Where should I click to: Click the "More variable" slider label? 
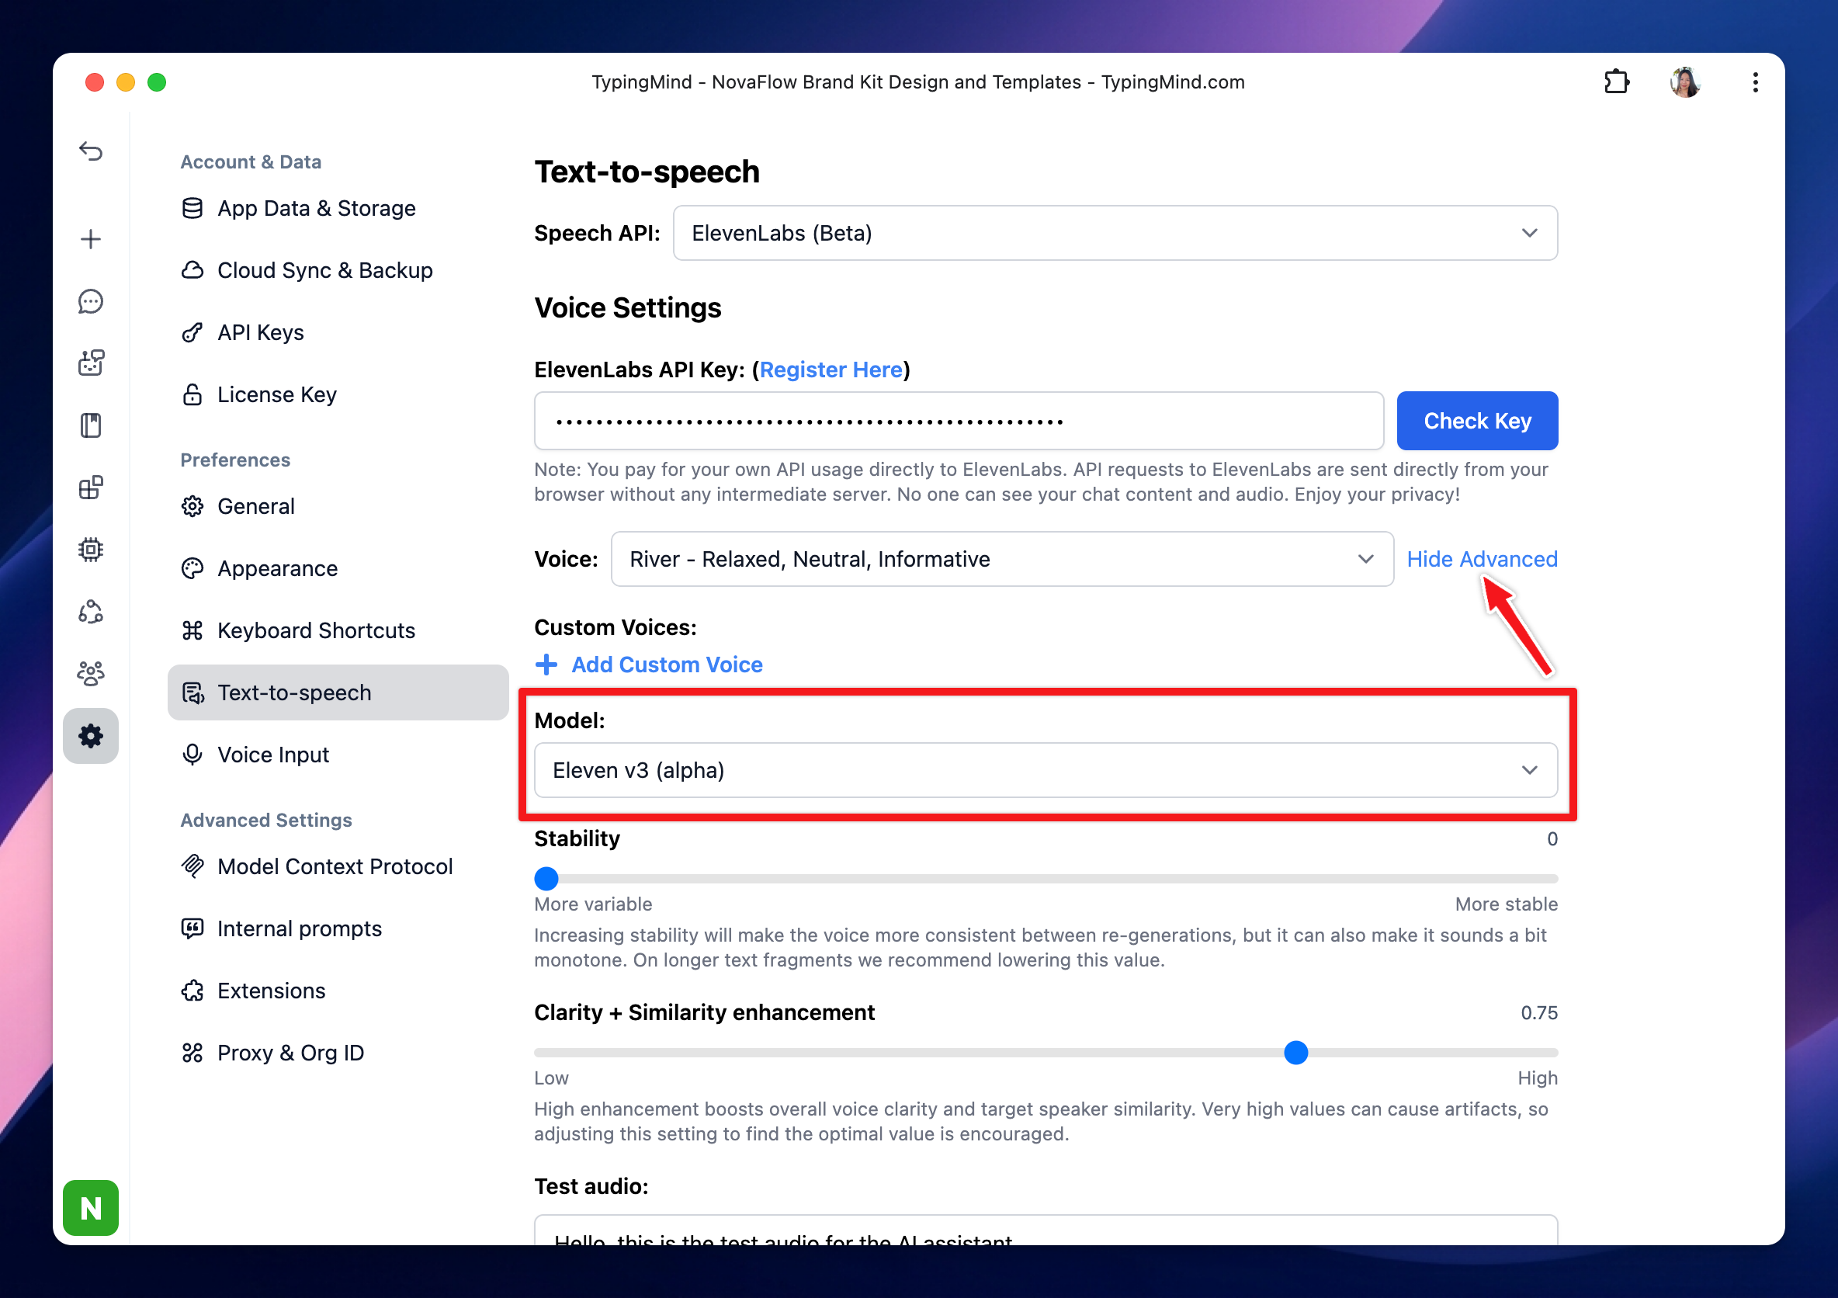[593, 904]
